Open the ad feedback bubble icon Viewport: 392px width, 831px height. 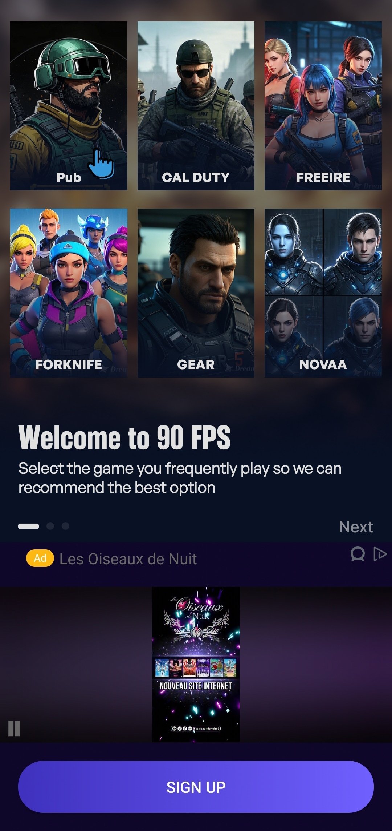point(358,554)
